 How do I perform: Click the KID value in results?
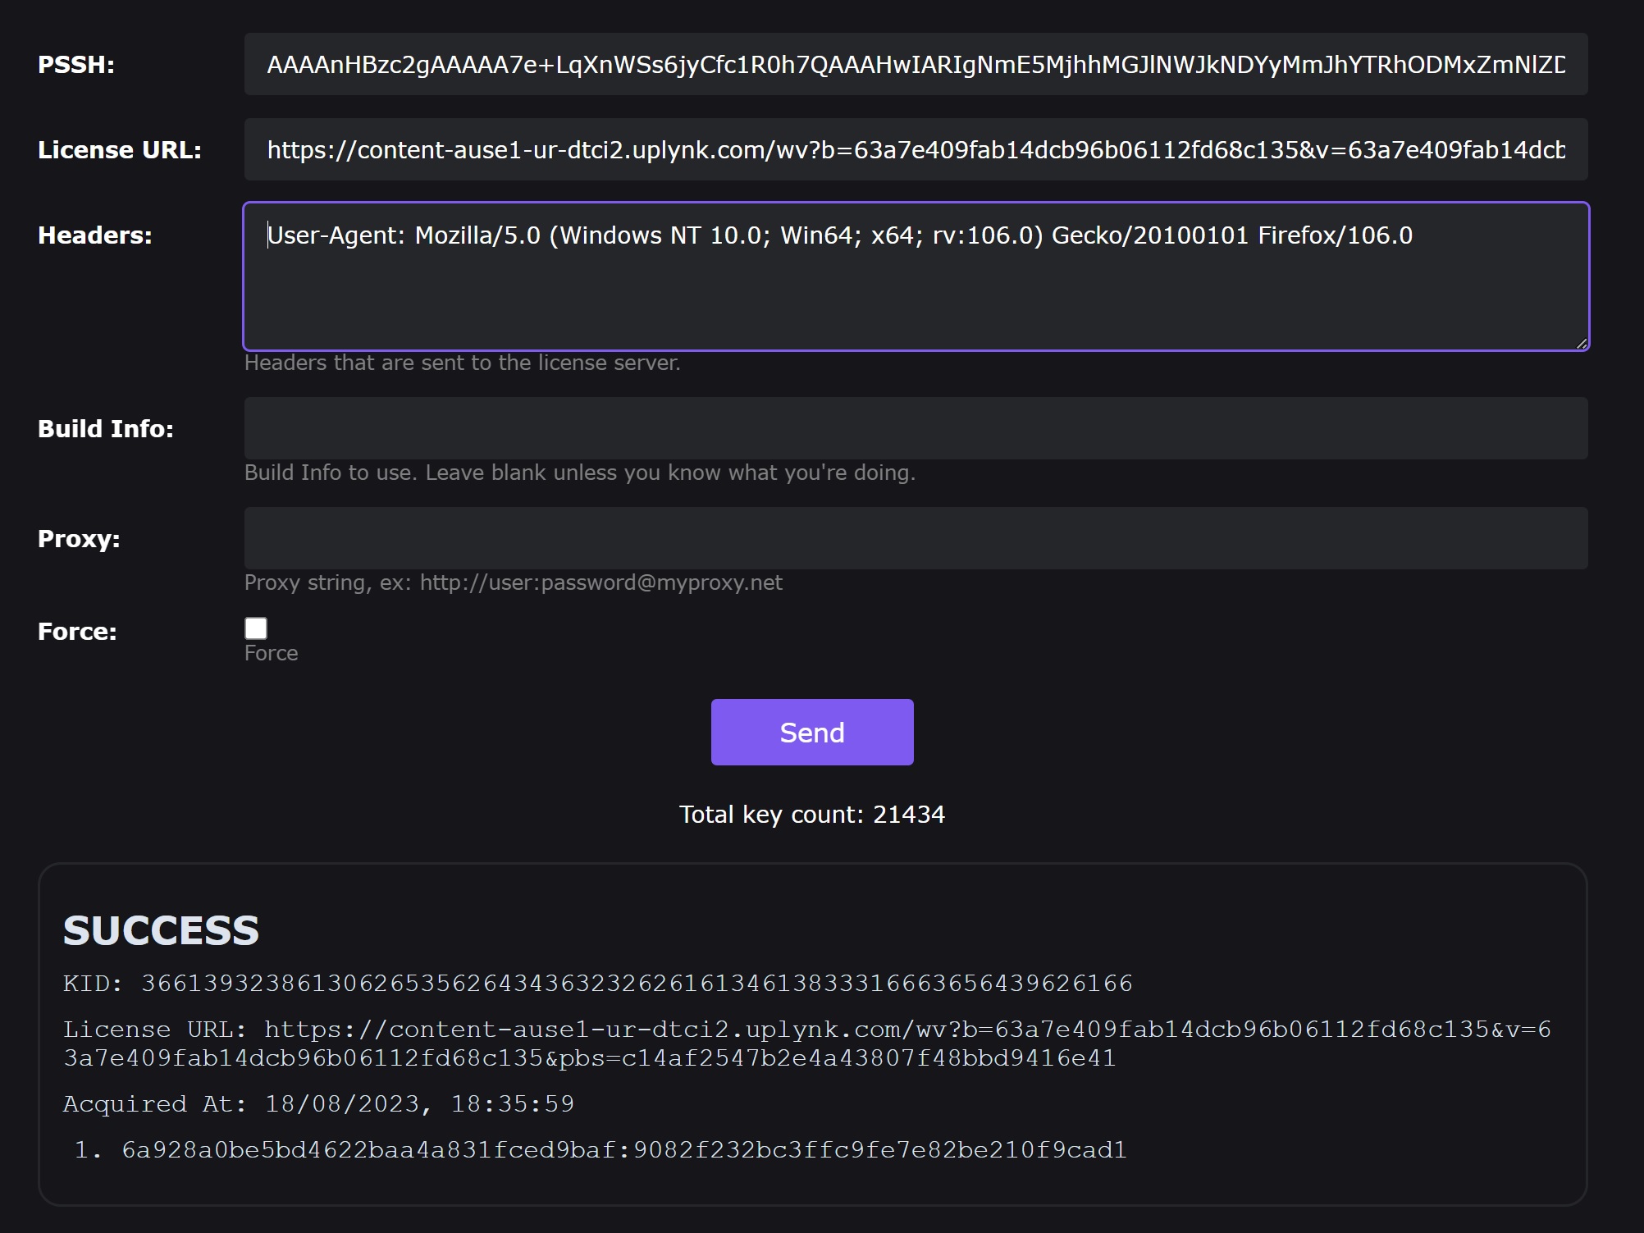[636, 983]
